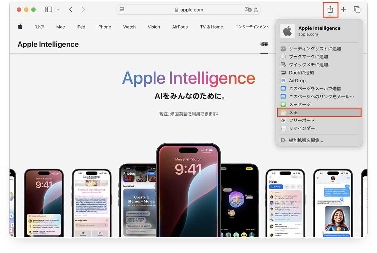Click the Share toolbar icon

(x=330, y=9)
